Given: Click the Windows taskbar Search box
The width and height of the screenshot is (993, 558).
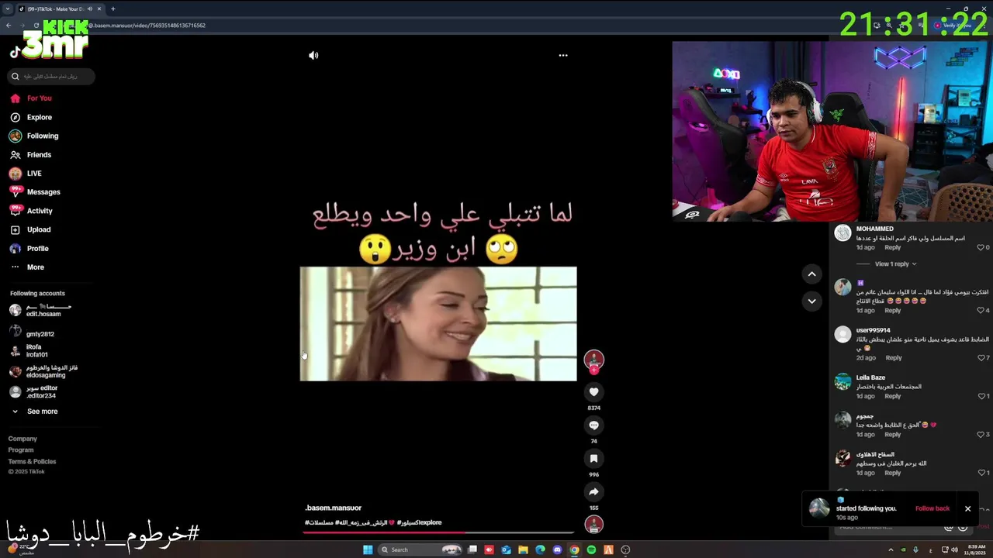Looking at the screenshot, I should tap(419, 549).
